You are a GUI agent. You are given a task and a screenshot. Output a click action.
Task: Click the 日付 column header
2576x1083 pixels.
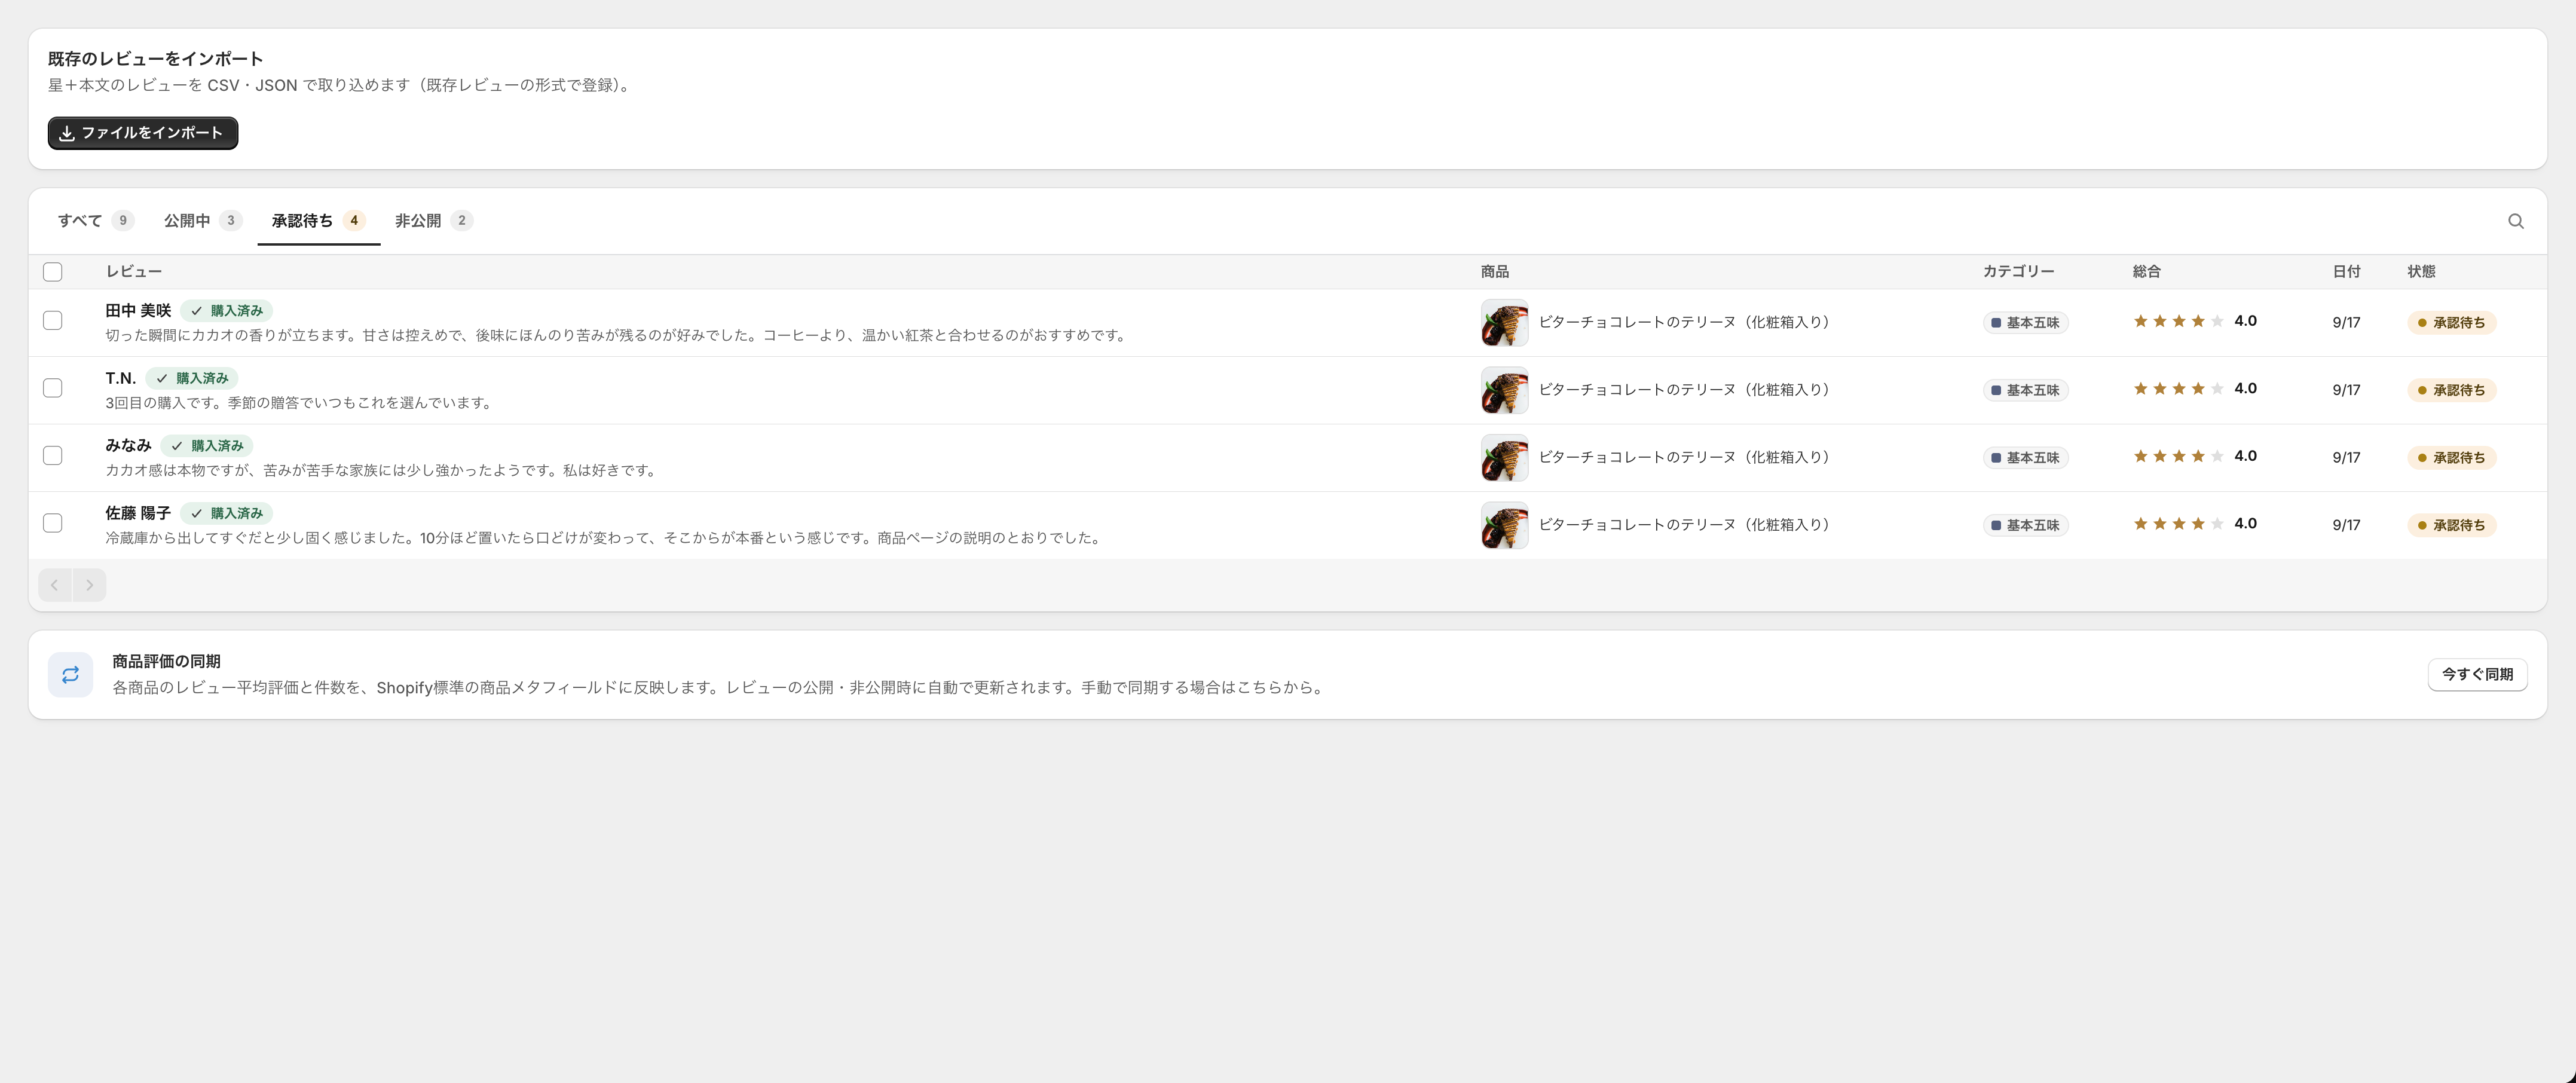point(2346,272)
